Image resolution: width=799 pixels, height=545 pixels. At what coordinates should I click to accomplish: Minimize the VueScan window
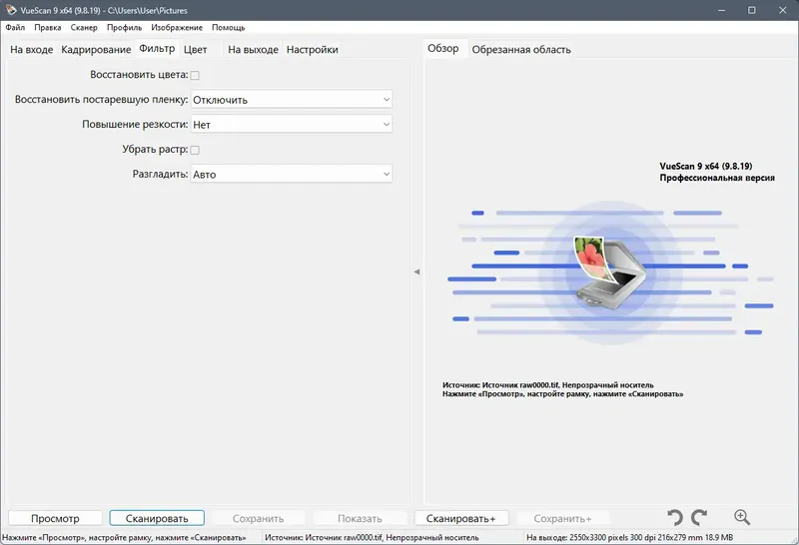[x=721, y=10]
